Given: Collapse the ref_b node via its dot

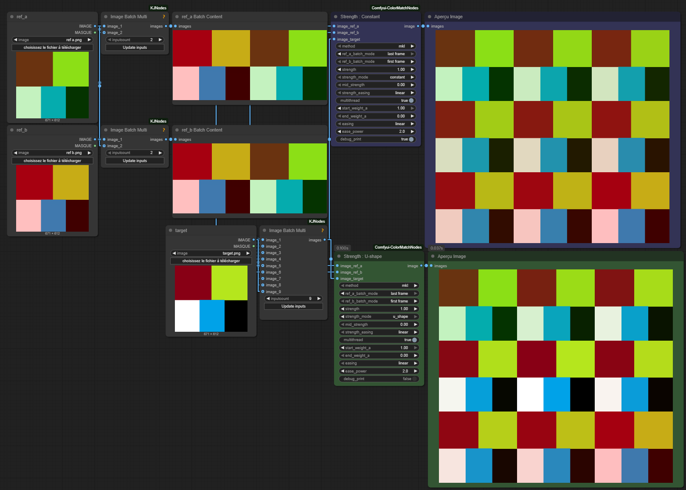Looking at the screenshot, I should pos(12,130).
